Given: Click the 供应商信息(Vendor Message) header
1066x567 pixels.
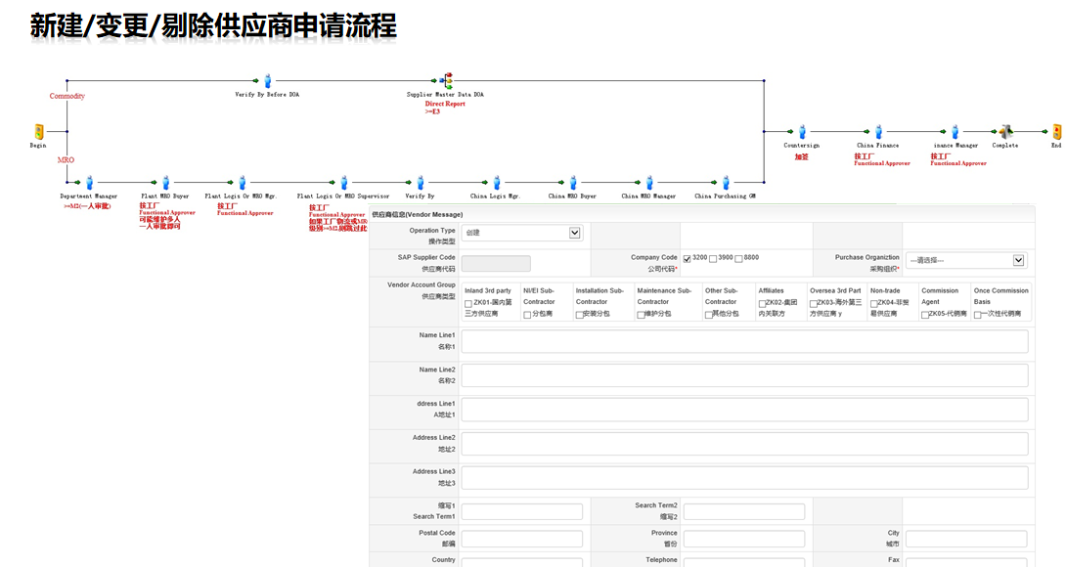Looking at the screenshot, I should [x=418, y=214].
